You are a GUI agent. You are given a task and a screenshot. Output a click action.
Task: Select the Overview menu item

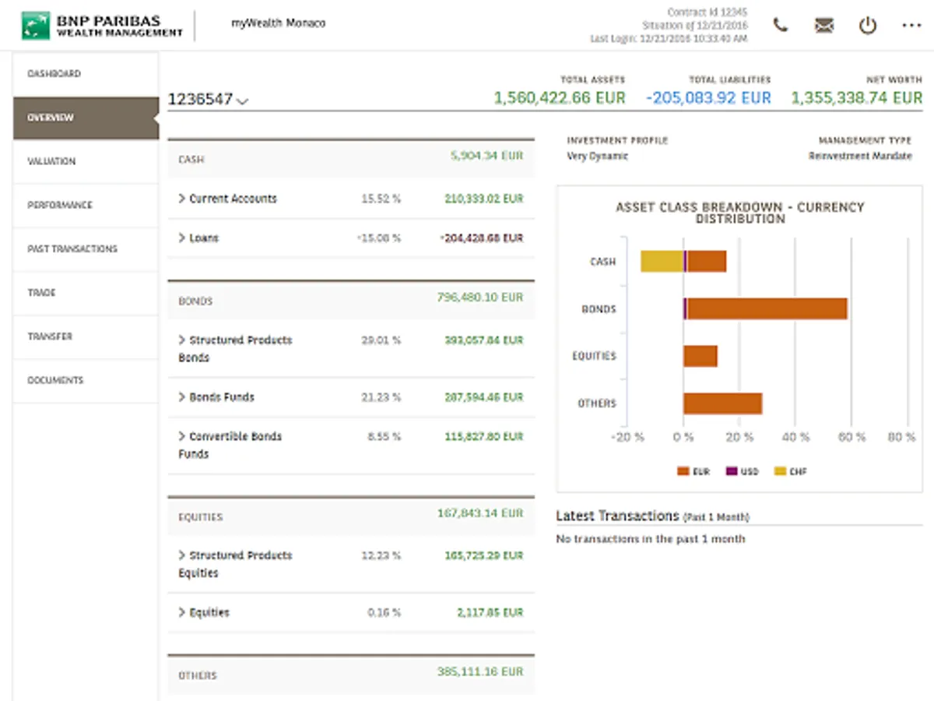pyautogui.click(x=86, y=118)
